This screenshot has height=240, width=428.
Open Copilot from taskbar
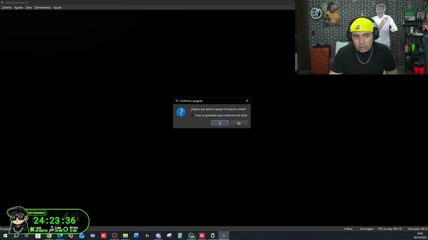pos(71,236)
